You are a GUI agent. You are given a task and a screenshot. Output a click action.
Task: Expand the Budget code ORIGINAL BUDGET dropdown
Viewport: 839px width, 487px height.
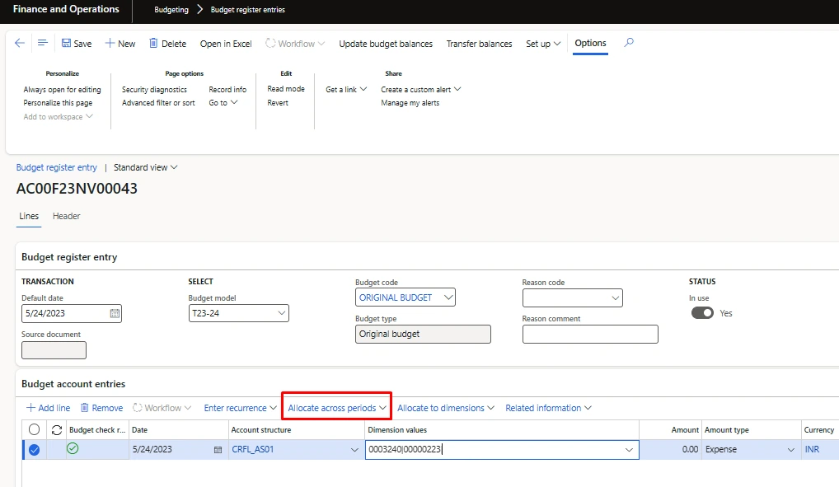pos(448,297)
